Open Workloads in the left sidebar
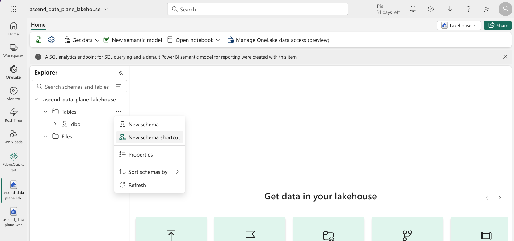This screenshot has height=241, width=514. tap(14, 137)
